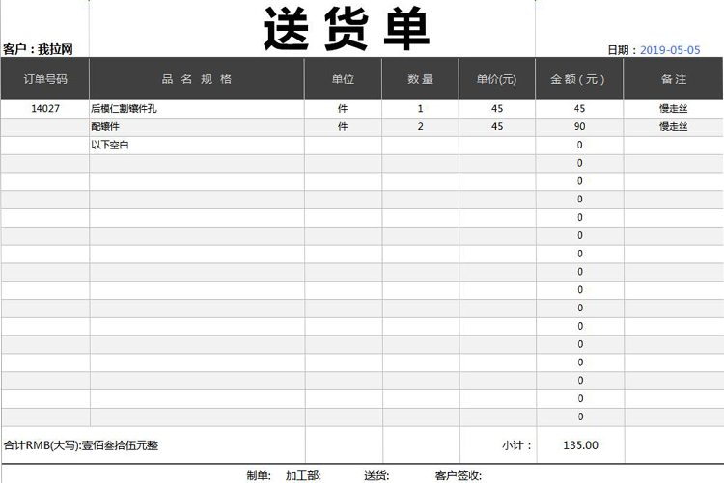Click order number cell 14027

point(45,108)
